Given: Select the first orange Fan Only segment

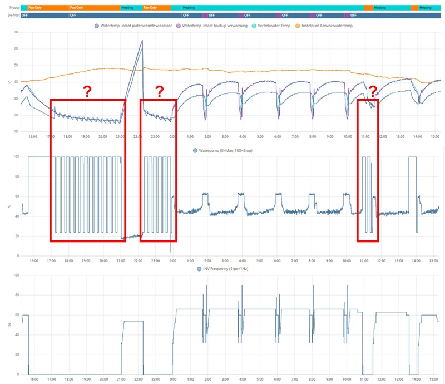Looking at the screenshot, I should click(48, 8).
